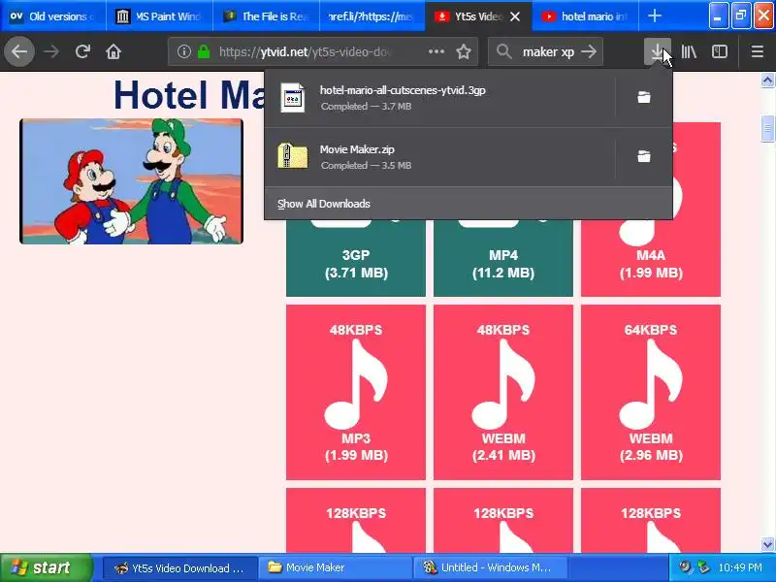This screenshot has height=582, width=776.
Task: Switch to the hotel mario YouTube tab
Action: (585, 16)
